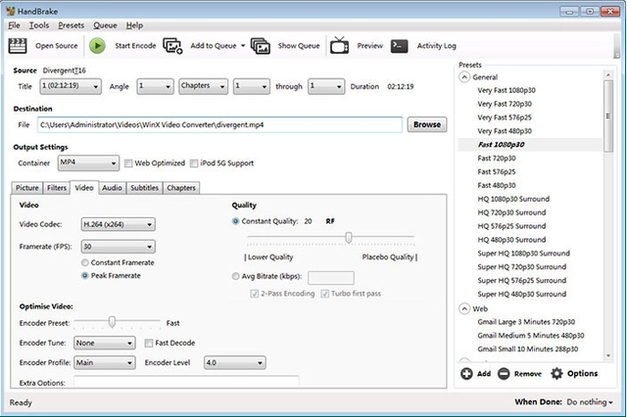
Task: Enable the iPod 5G Support checkbox
Action: tap(194, 162)
